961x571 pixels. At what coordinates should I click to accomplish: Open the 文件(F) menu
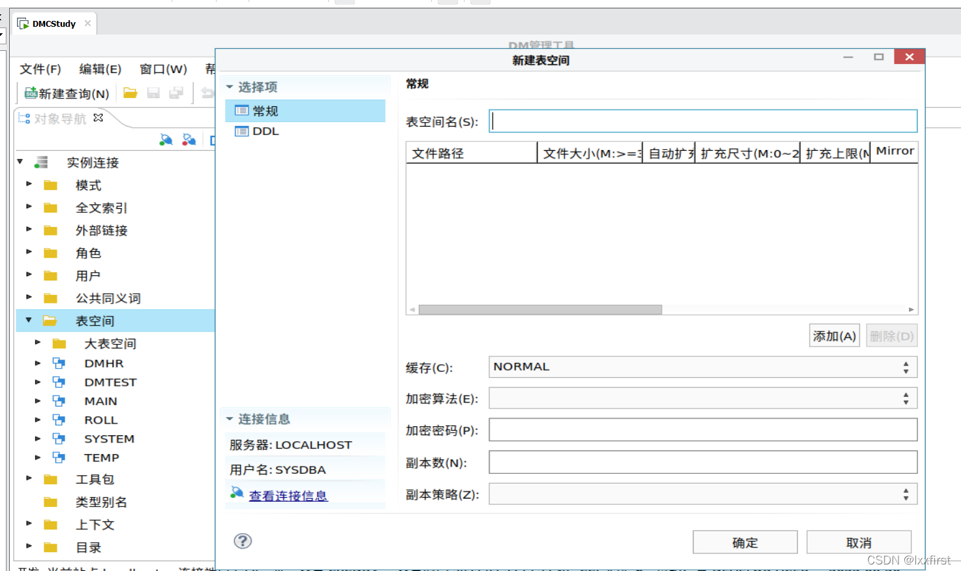coord(40,69)
